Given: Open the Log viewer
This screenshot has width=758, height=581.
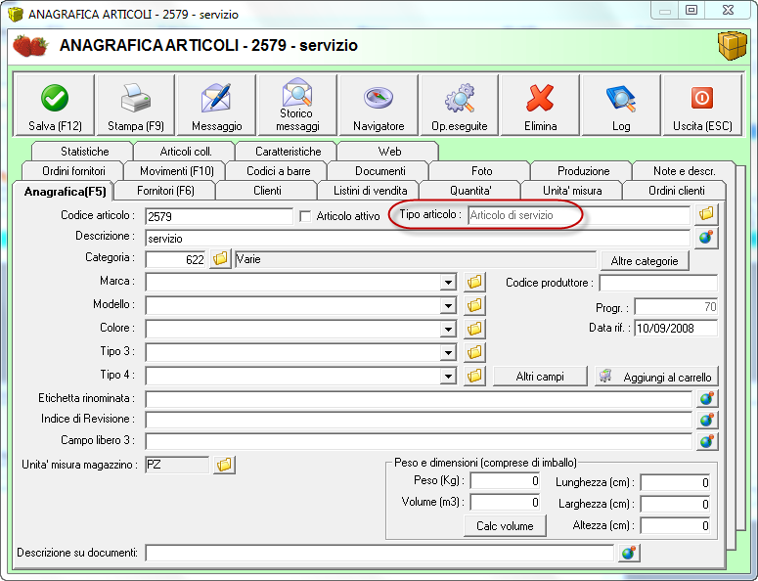Looking at the screenshot, I should click(621, 105).
